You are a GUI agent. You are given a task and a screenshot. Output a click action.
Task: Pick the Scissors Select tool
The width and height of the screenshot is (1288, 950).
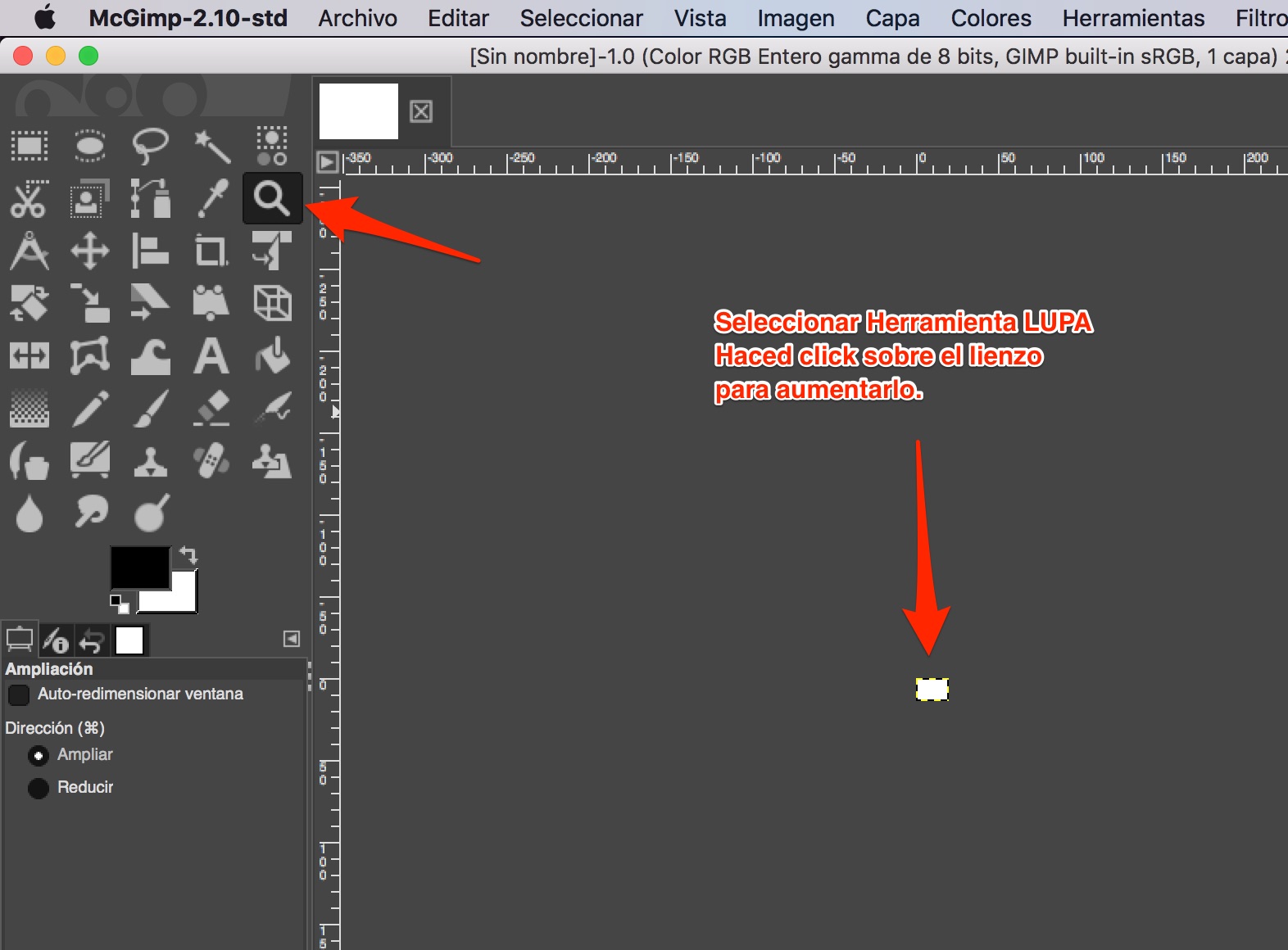tap(29, 199)
